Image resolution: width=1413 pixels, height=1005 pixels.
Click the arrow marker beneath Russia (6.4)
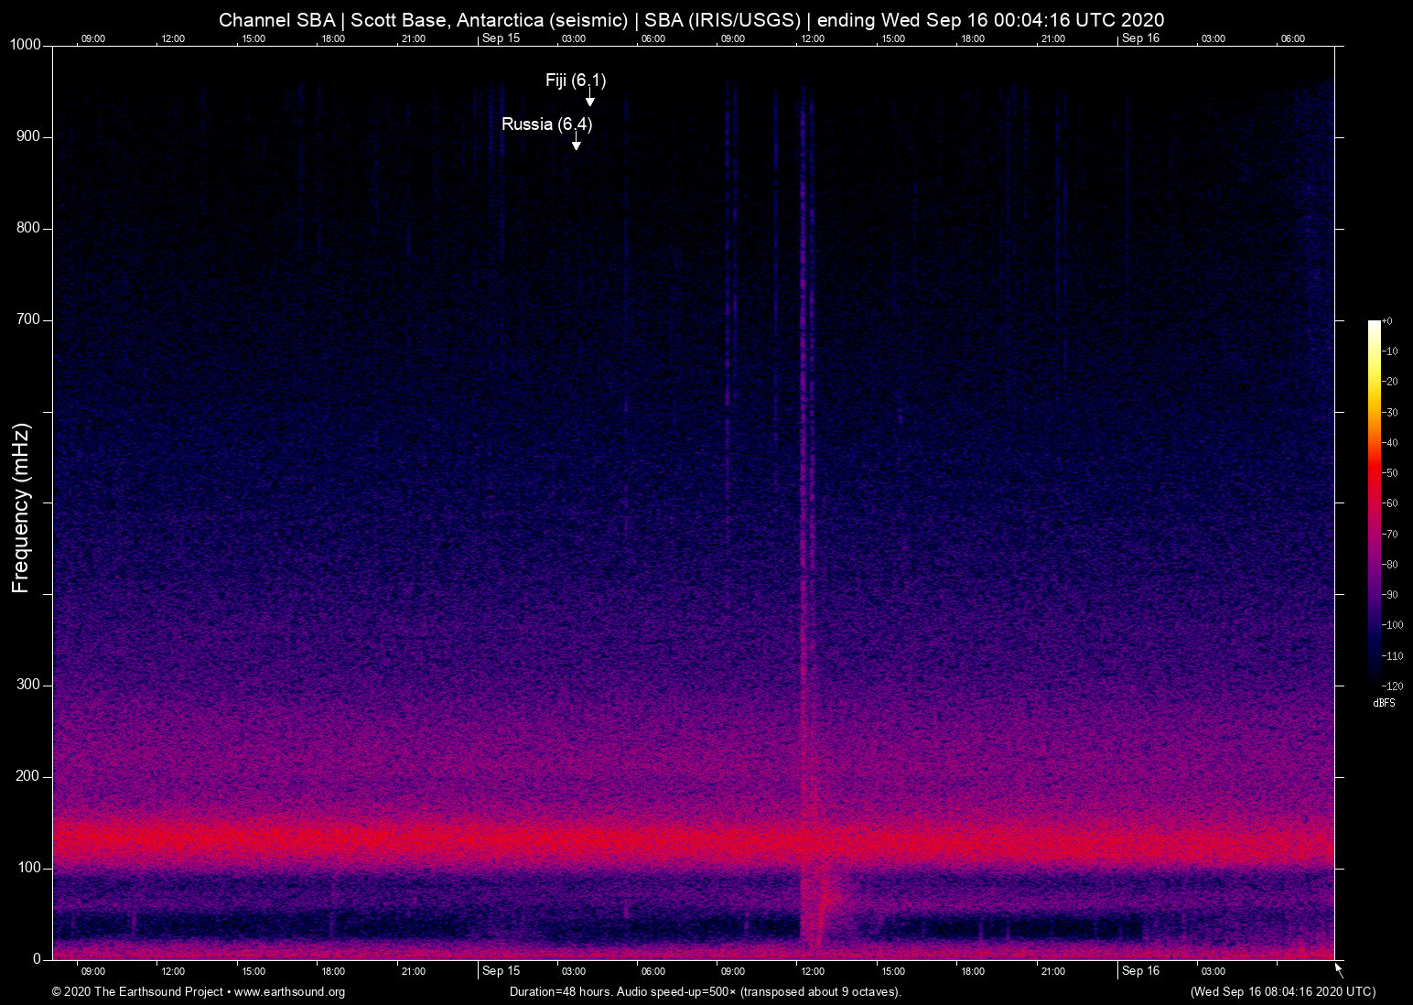[576, 145]
